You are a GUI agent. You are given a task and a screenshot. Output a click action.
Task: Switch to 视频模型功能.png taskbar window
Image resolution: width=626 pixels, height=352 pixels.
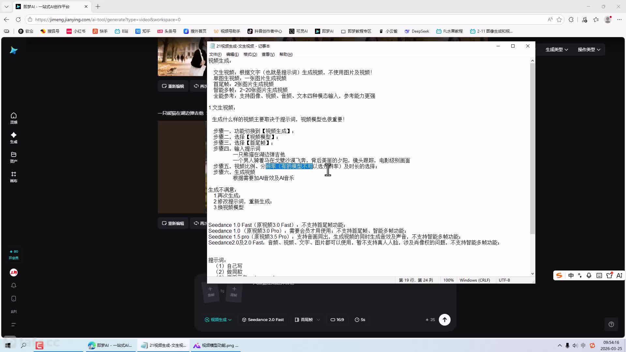[x=216, y=345]
